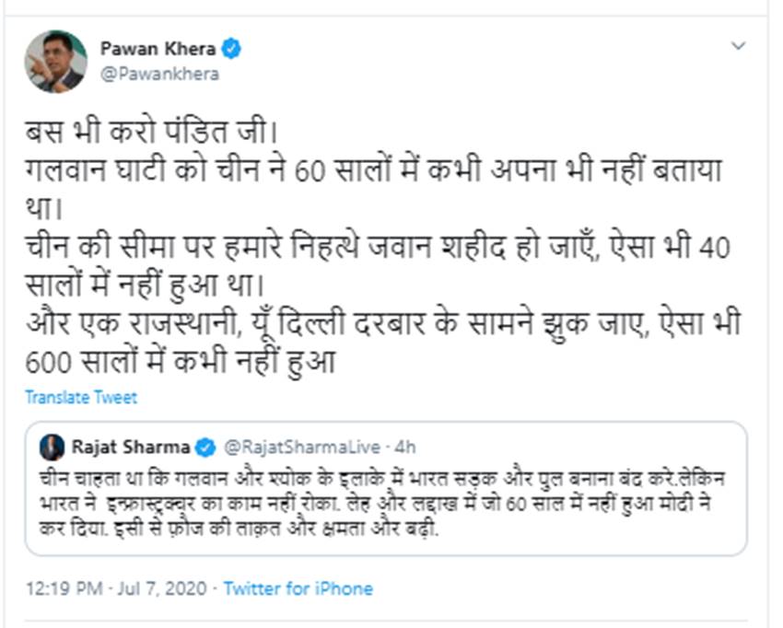Open Rajat Sharma's small avatar
The width and height of the screenshot is (783, 628).
(52, 448)
